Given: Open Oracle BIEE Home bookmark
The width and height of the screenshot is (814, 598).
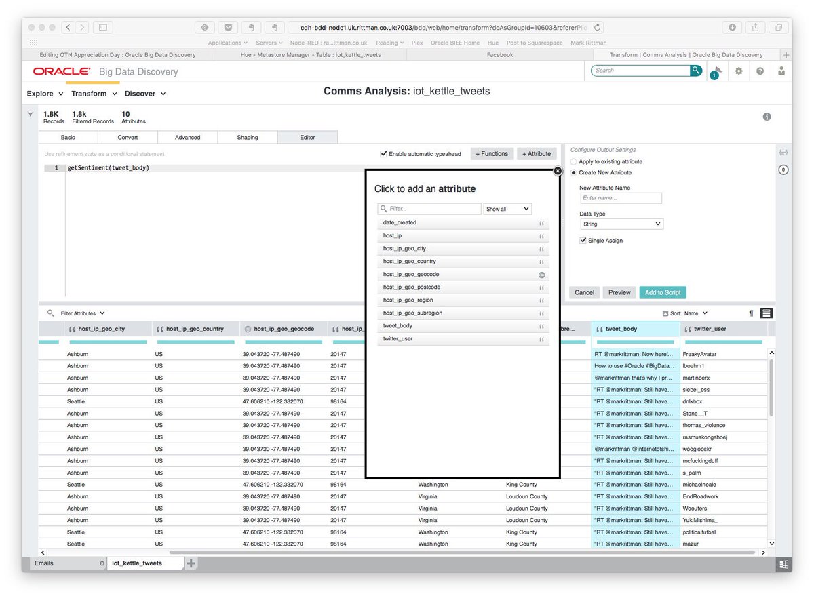Looking at the screenshot, I should pyautogui.click(x=454, y=43).
